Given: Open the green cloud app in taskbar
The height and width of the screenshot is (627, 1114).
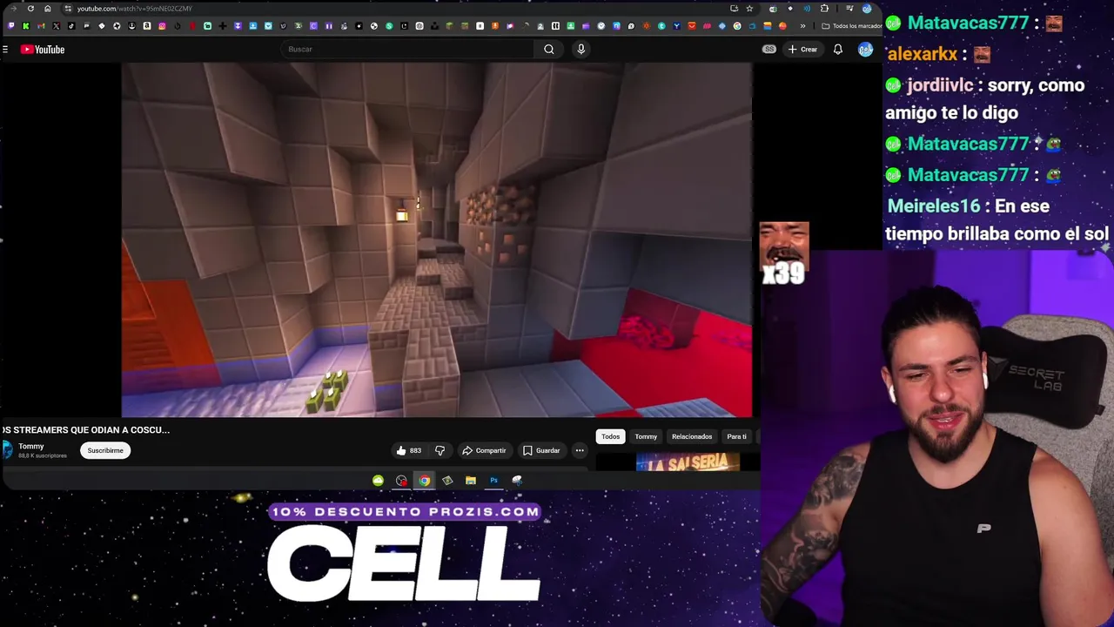Looking at the screenshot, I should point(378,481).
